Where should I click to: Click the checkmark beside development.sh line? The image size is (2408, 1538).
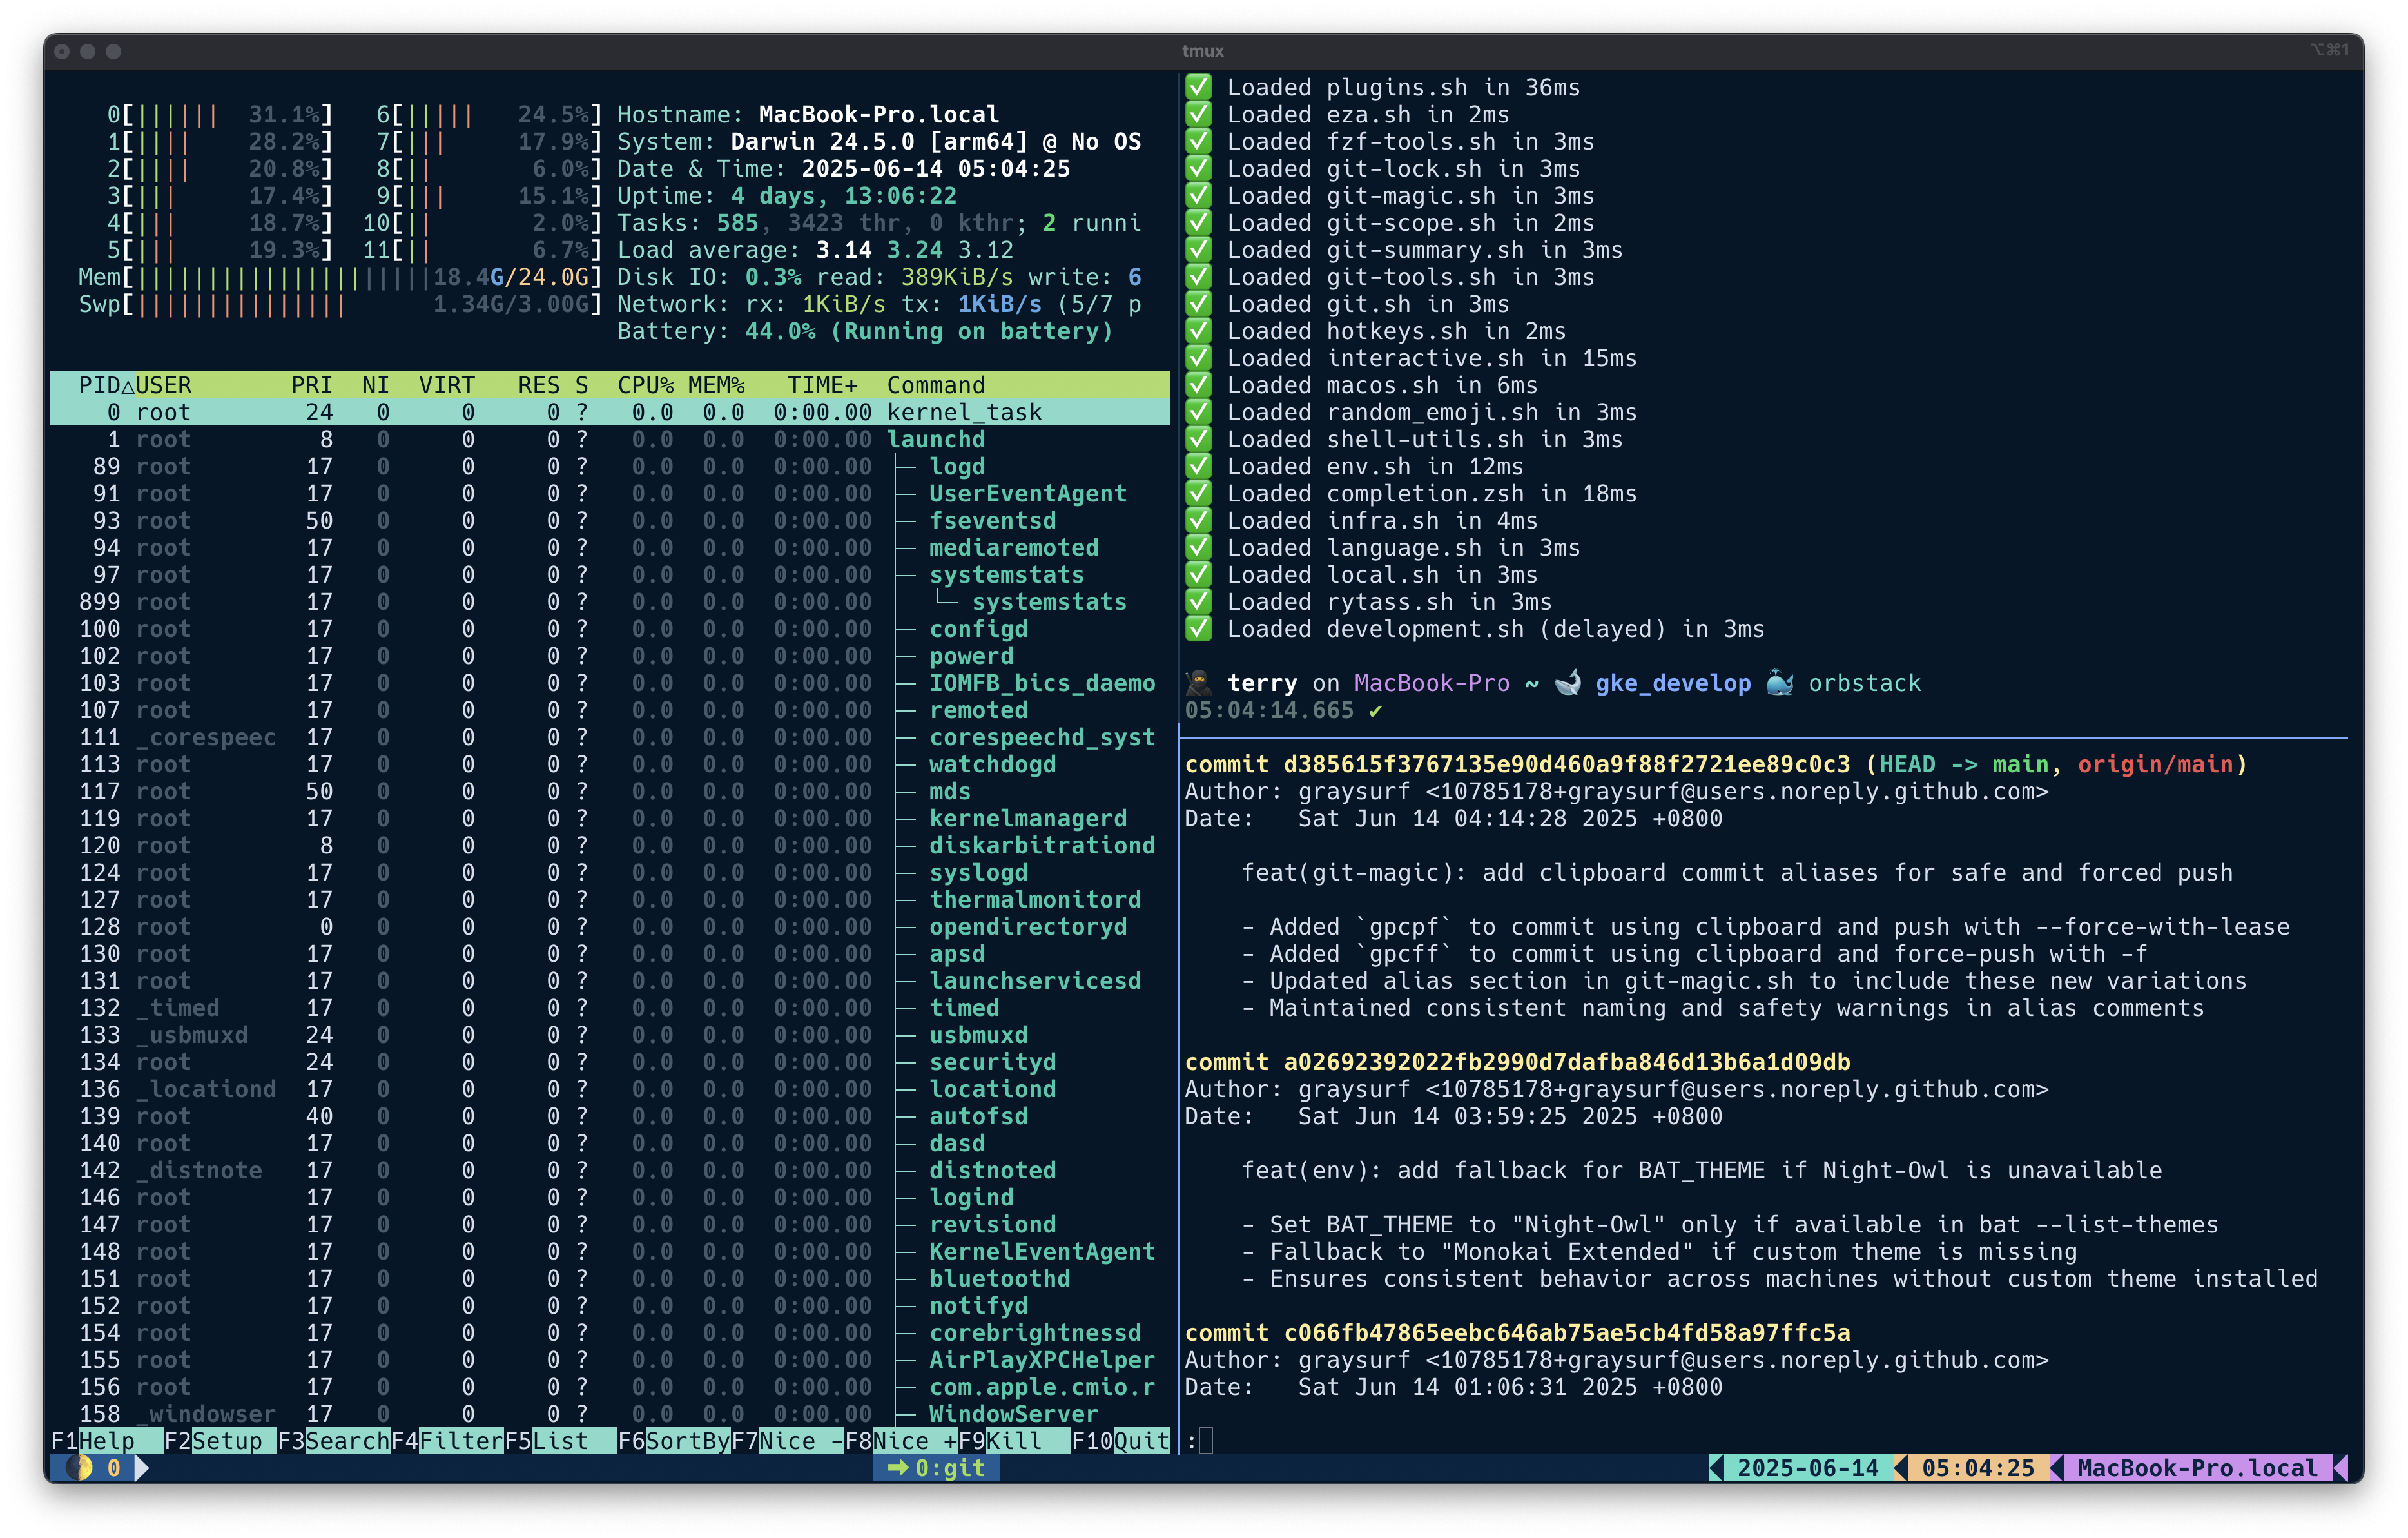click(x=1198, y=629)
